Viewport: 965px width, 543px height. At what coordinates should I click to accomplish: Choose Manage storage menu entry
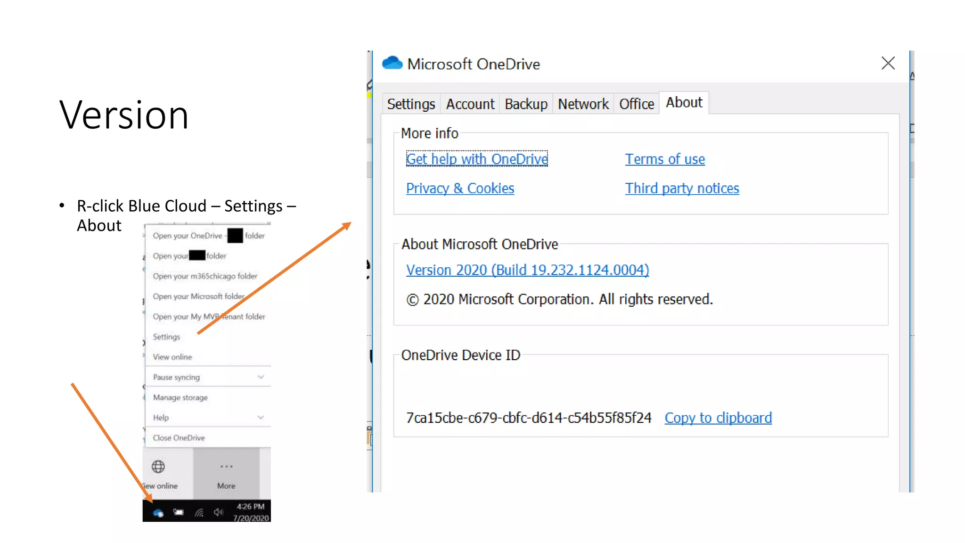[180, 398]
